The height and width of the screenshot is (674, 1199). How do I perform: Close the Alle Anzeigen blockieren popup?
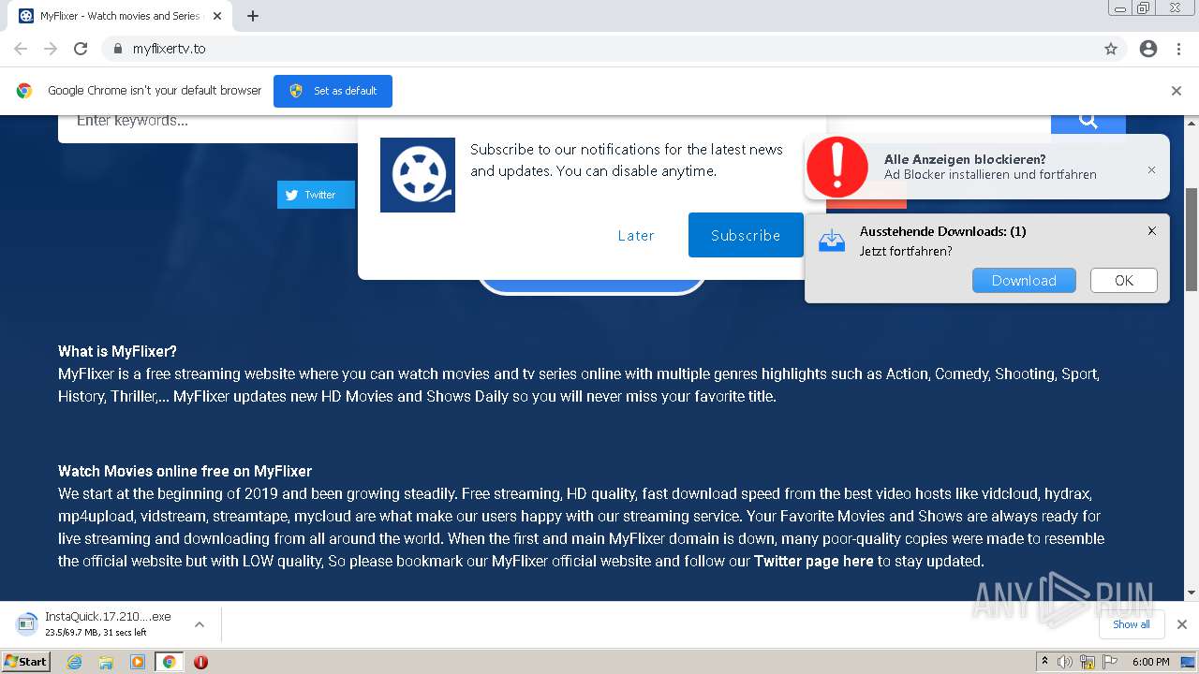point(1151,169)
